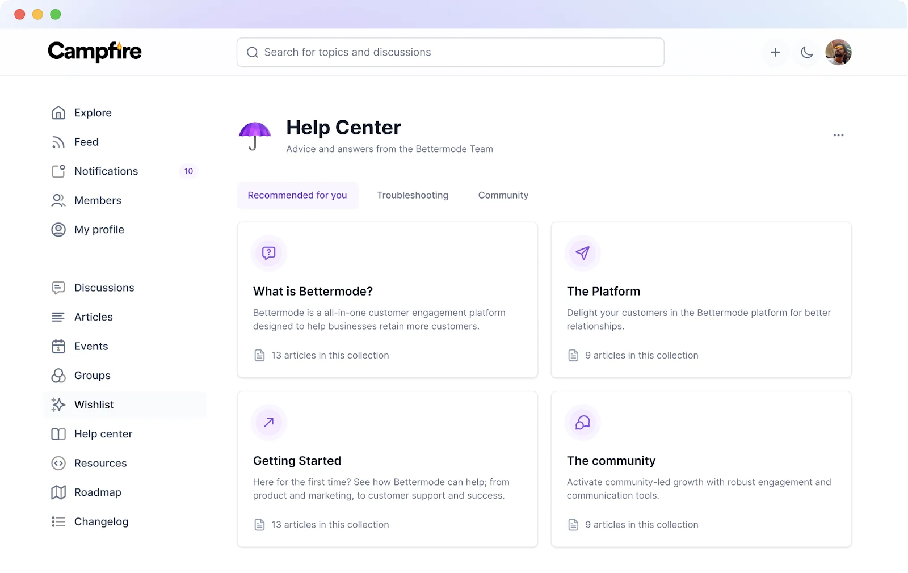This screenshot has height=573, width=908.
Task: Select the Groups circles icon
Action: pos(58,376)
